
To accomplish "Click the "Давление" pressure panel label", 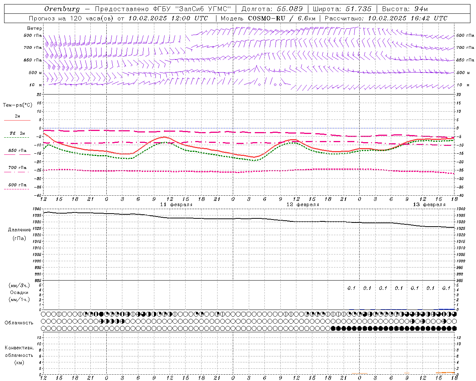I will point(19,230).
